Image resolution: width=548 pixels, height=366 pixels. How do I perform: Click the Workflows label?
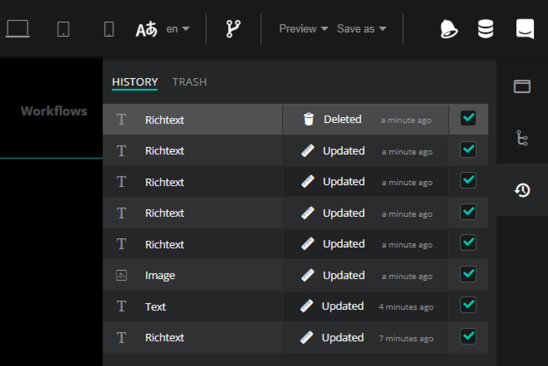pyautogui.click(x=54, y=111)
